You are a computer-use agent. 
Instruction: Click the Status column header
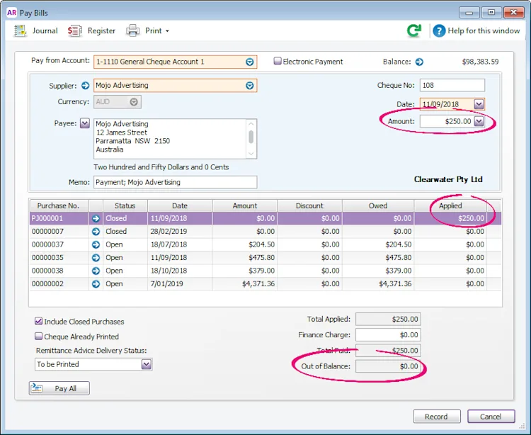pos(125,205)
